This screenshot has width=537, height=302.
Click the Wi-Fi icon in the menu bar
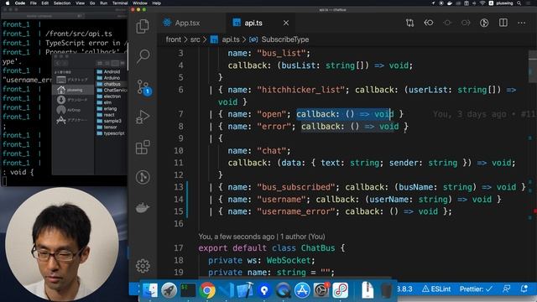pos(482,3)
